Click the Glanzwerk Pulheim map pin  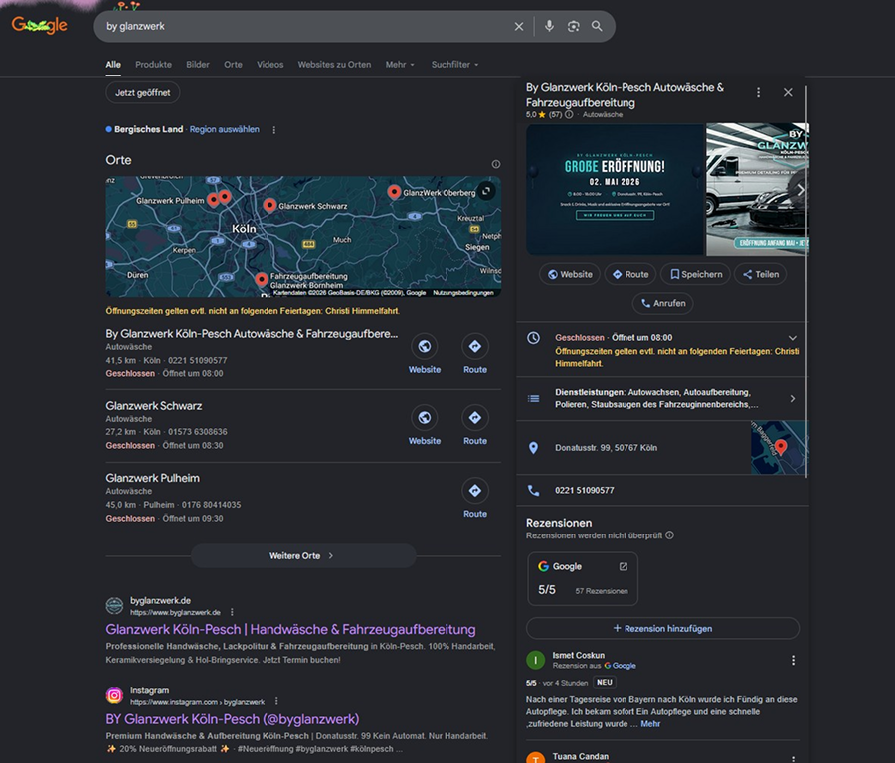[213, 200]
